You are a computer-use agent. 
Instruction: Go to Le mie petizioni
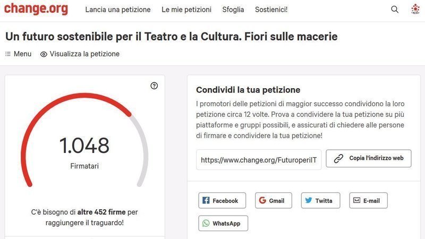coord(186,10)
